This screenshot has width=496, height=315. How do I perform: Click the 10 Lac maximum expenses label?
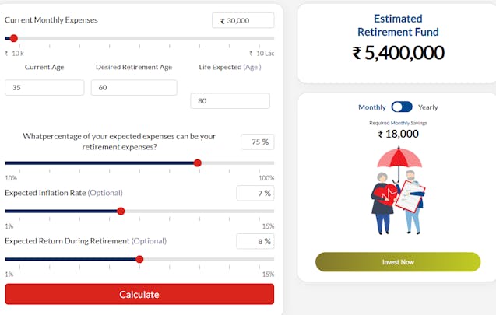pyautogui.click(x=262, y=54)
